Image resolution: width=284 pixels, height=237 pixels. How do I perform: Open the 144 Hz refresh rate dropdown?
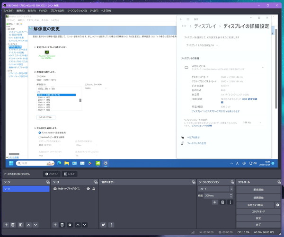pyautogui.click(x=252, y=123)
